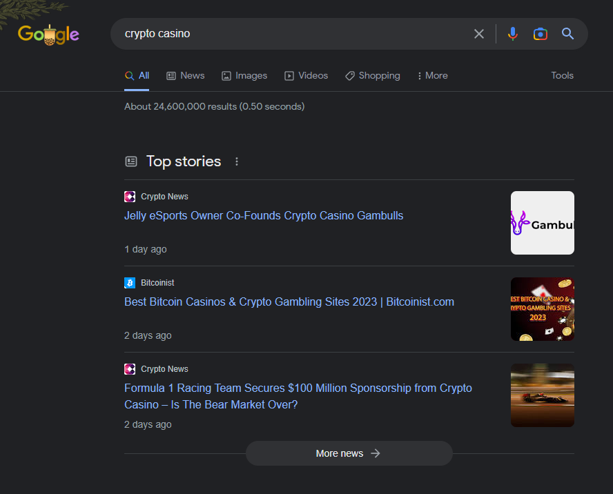
Task: Open Formula 1 Racing Team sponsorship article
Action: (x=298, y=396)
